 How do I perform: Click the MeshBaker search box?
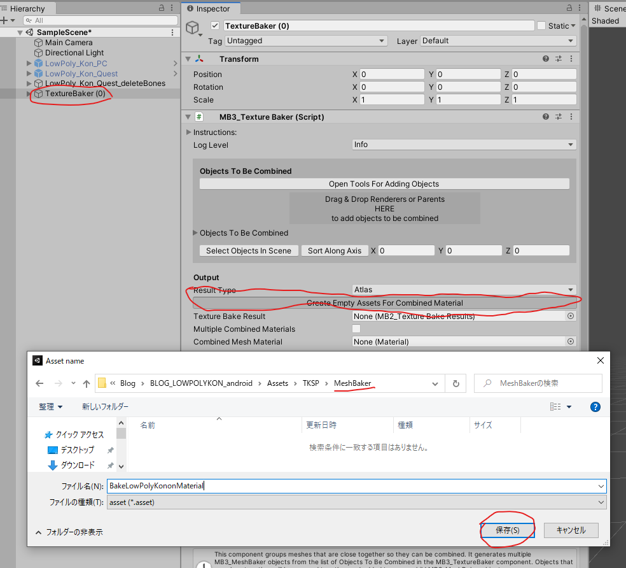coord(538,383)
